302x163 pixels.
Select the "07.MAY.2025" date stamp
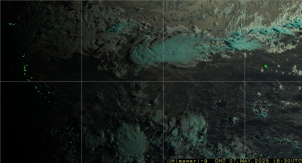tap(250, 161)
